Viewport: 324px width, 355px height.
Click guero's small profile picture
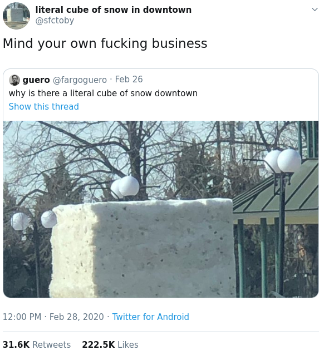pos(14,80)
